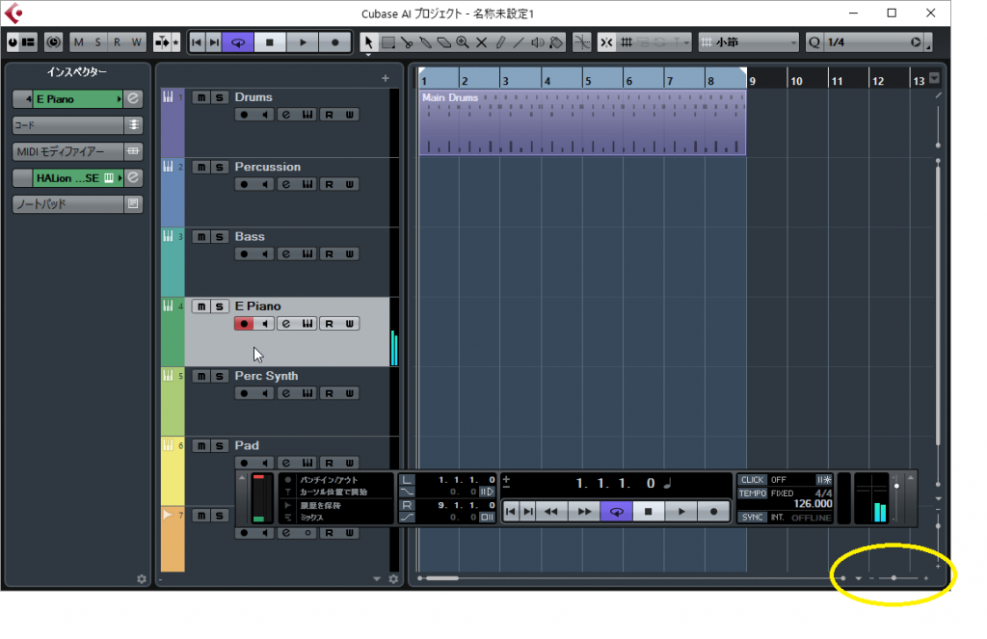This screenshot has width=987, height=639.
Task: Open the MIDI モディファイアー inspector section
Action: pyautogui.click(x=68, y=151)
